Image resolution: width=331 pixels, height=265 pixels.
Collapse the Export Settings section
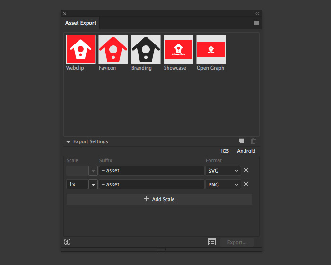69,141
